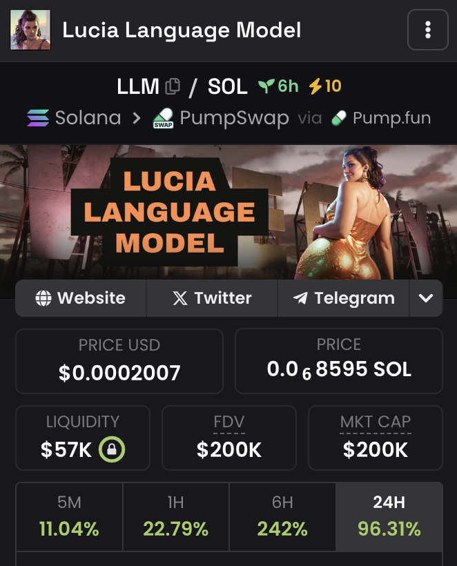457x566 pixels.
Task: Open the Lucia token avatar thumbnail
Action: pos(30,30)
